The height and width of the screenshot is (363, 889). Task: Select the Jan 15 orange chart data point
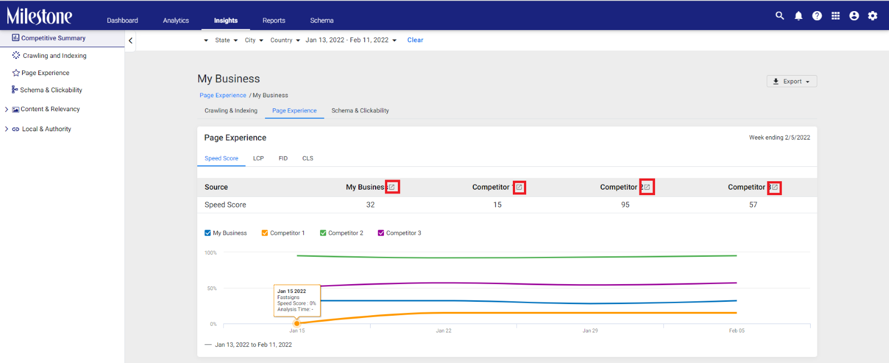(297, 323)
